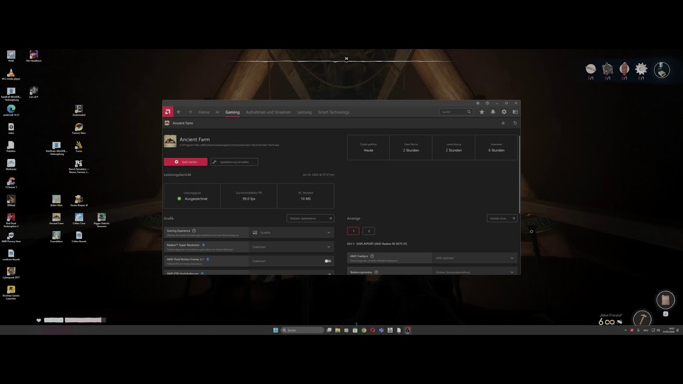Click the help icon next to AMD FreeSync

372,256
